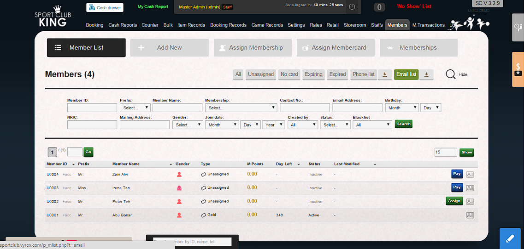Click the Email Address input field
This screenshot has height=249, width=524.
pyautogui.click(x=357, y=108)
